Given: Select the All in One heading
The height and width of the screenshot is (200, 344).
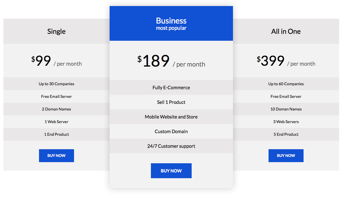Looking at the screenshot, I should [286, 31].
